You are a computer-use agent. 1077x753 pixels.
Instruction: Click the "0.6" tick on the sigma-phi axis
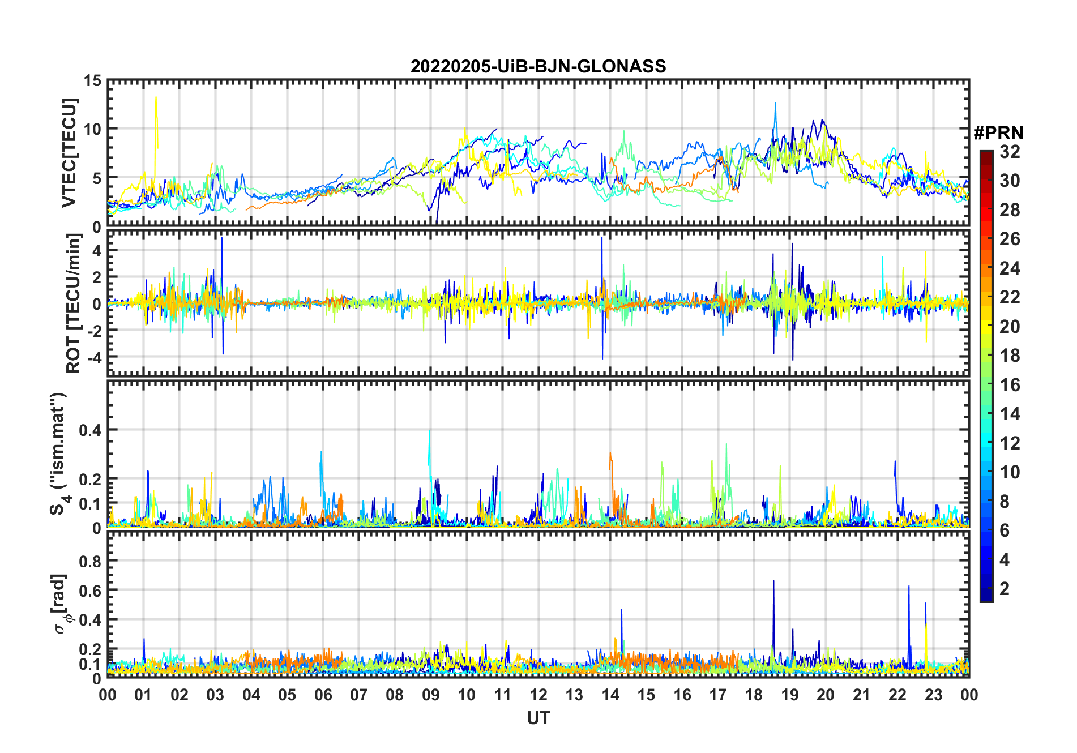pos(90,591)
